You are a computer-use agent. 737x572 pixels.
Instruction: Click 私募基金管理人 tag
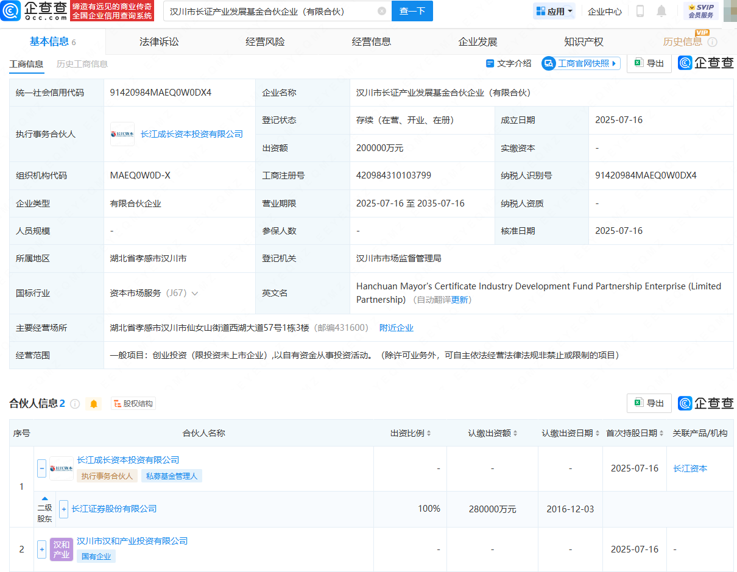tap(171, 476)
